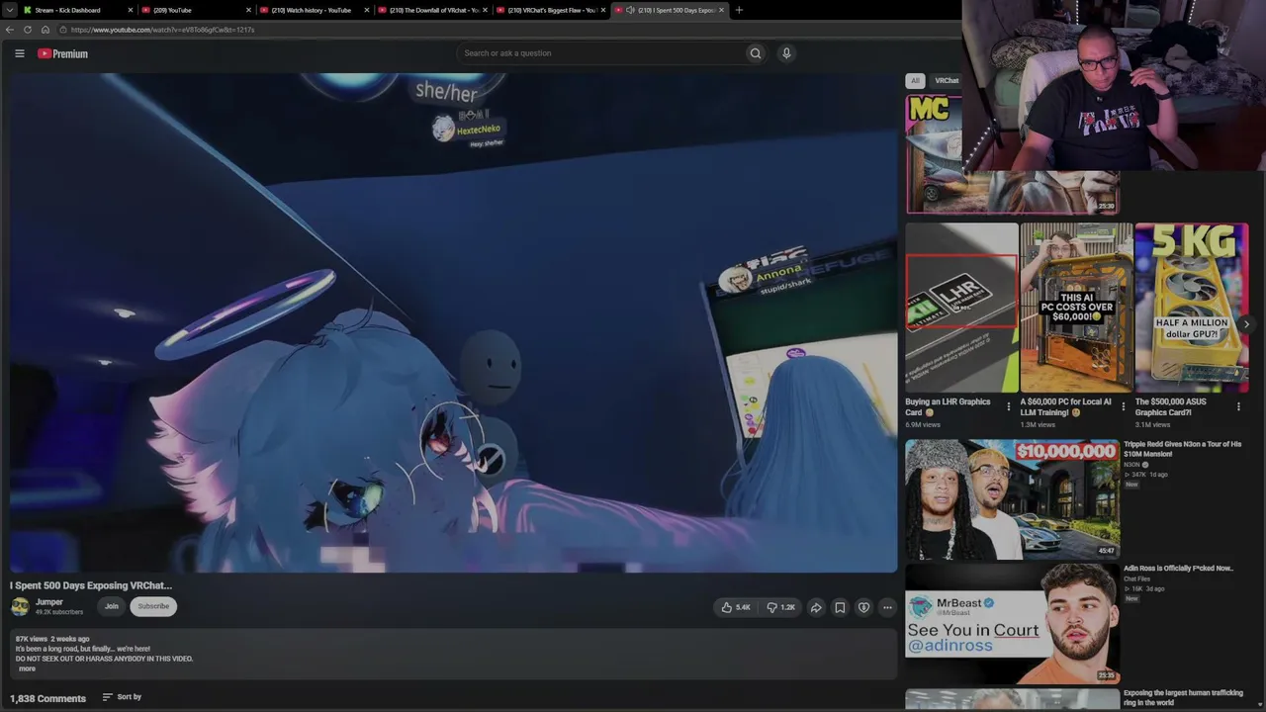The height and width of the screenshot is (712, 1266).
Task: Like the video with thumbs up
Action: point(736,607)
